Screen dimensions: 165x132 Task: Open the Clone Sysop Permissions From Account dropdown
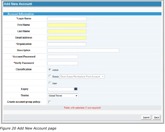(x=82, y=77)
